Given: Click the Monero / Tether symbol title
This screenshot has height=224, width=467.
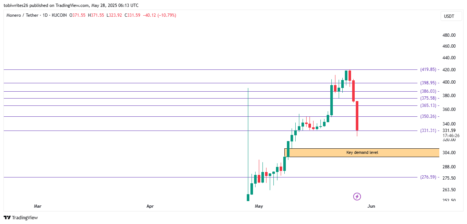Looking at the screenshot, I should click(22, 15).
